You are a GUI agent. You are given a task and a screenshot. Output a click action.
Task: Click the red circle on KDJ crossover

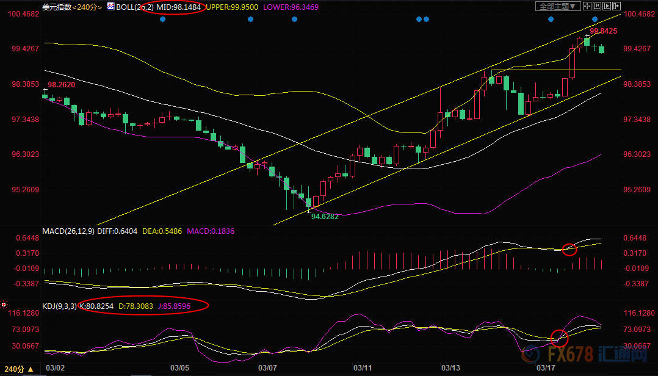point(559,338)
